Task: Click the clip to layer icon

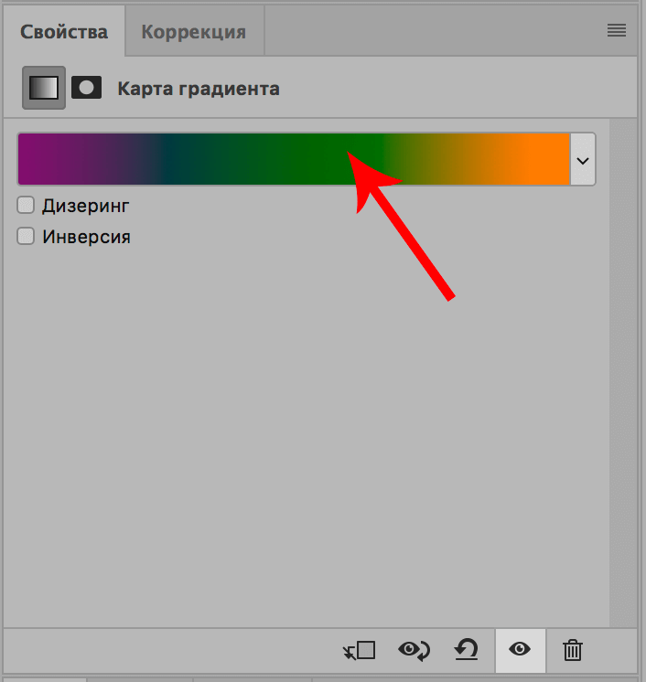Action: pos(360,650)
